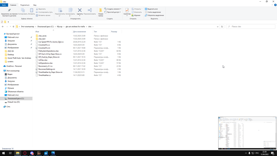Click the Переименовать icon
The height and width of the screenshot is (156, 277).
90,10
